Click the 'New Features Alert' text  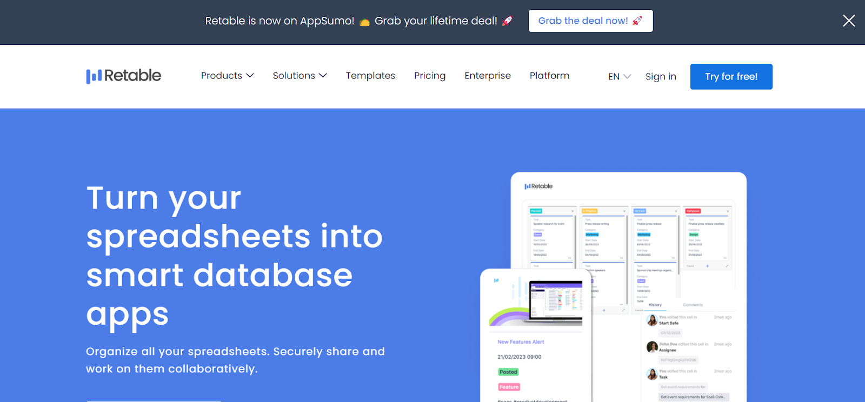[x=521, y=342]
